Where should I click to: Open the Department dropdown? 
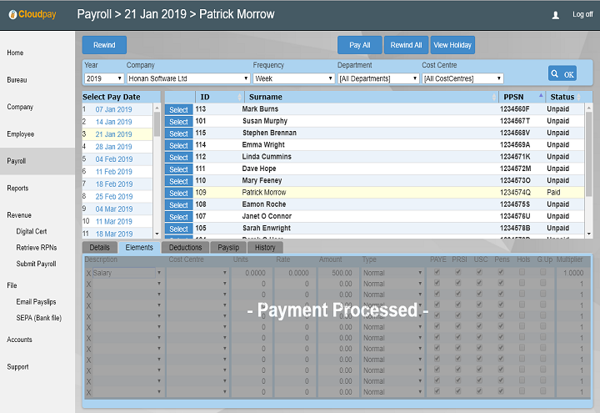pos(377,78)
